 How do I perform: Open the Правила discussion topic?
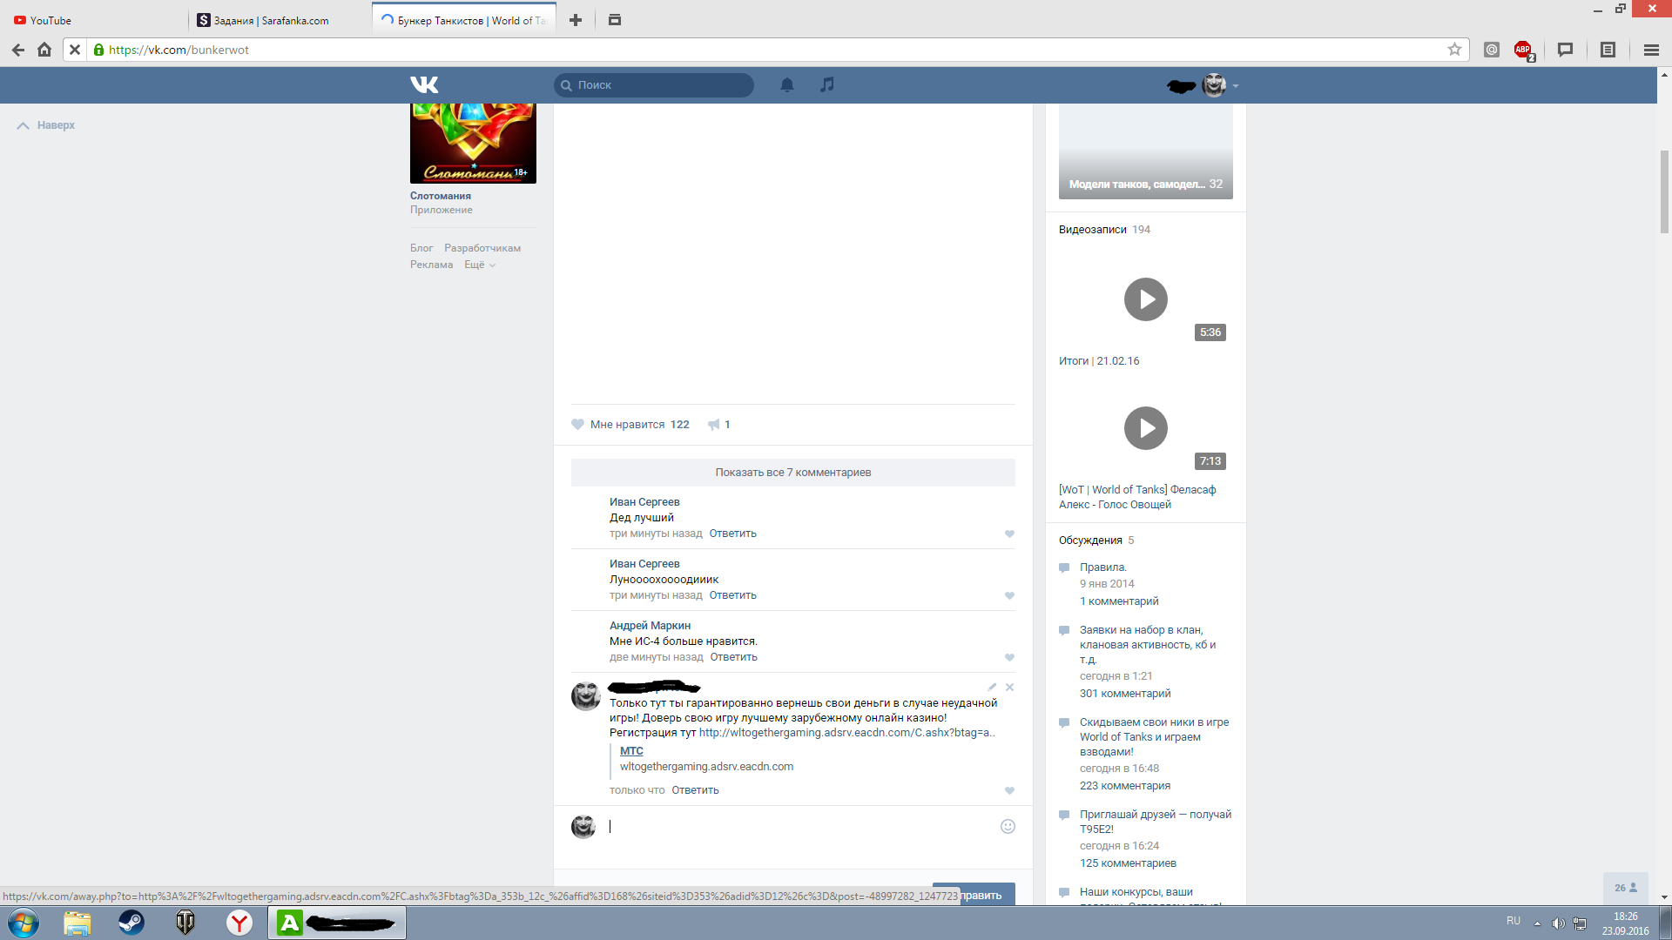[x=1103, y=567]
